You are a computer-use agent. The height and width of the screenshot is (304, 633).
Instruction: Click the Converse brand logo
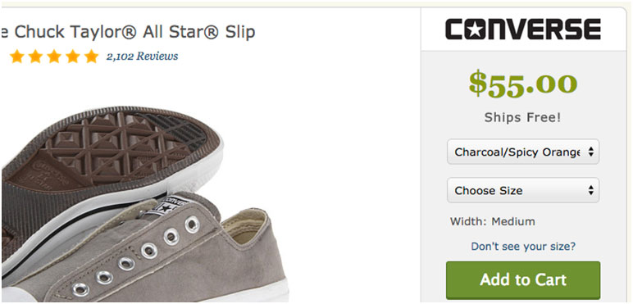tap(523, 29)
